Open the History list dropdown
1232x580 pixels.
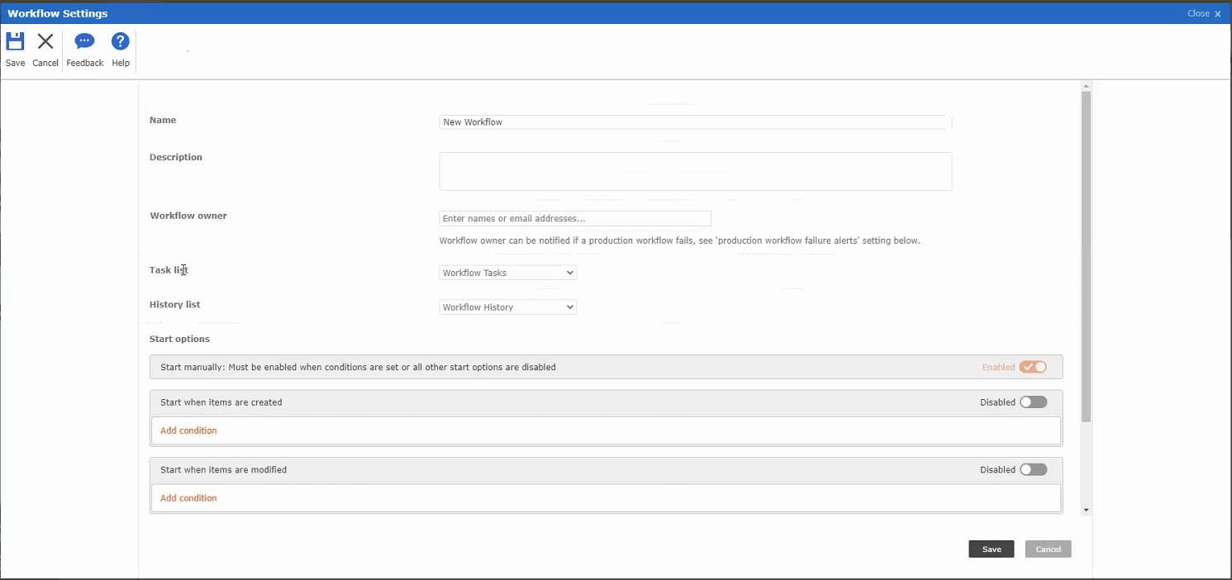pyautogui.click(x=508, y=307)
